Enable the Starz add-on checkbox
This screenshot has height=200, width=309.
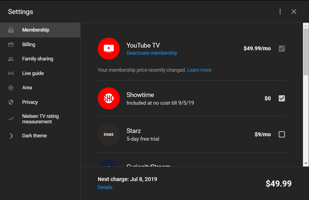[x=282, y=134]
